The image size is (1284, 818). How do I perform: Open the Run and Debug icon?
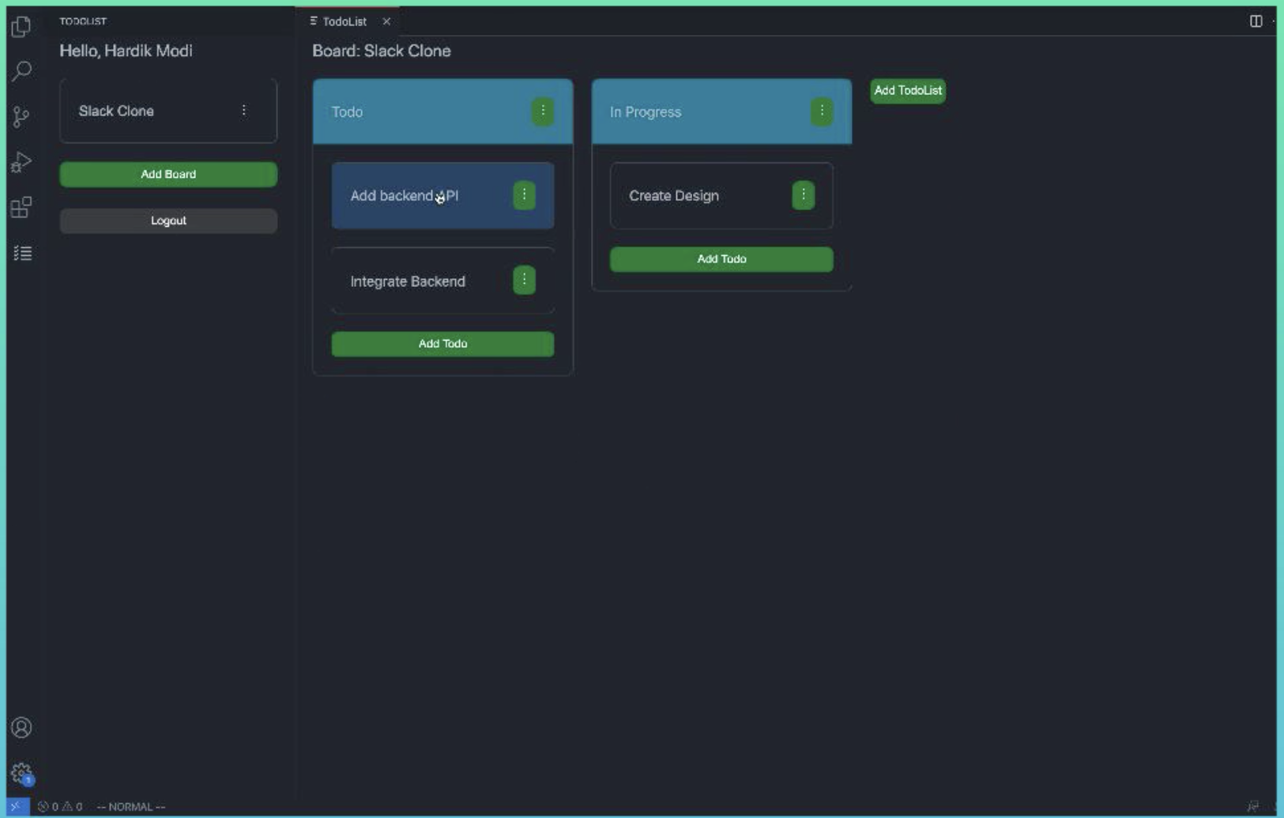click(x=21, y=161)
